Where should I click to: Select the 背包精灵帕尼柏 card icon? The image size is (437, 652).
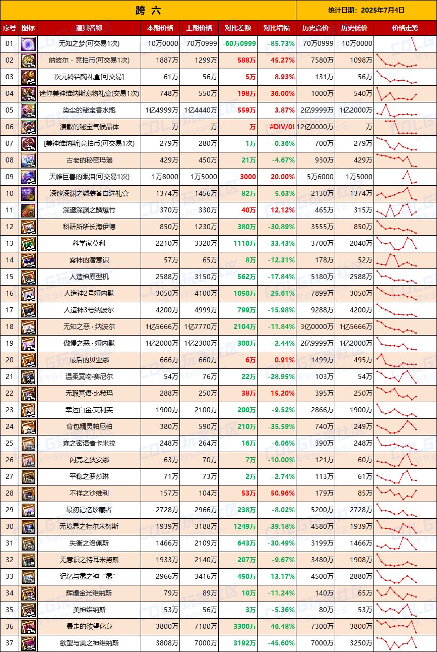tap(28, 427)
